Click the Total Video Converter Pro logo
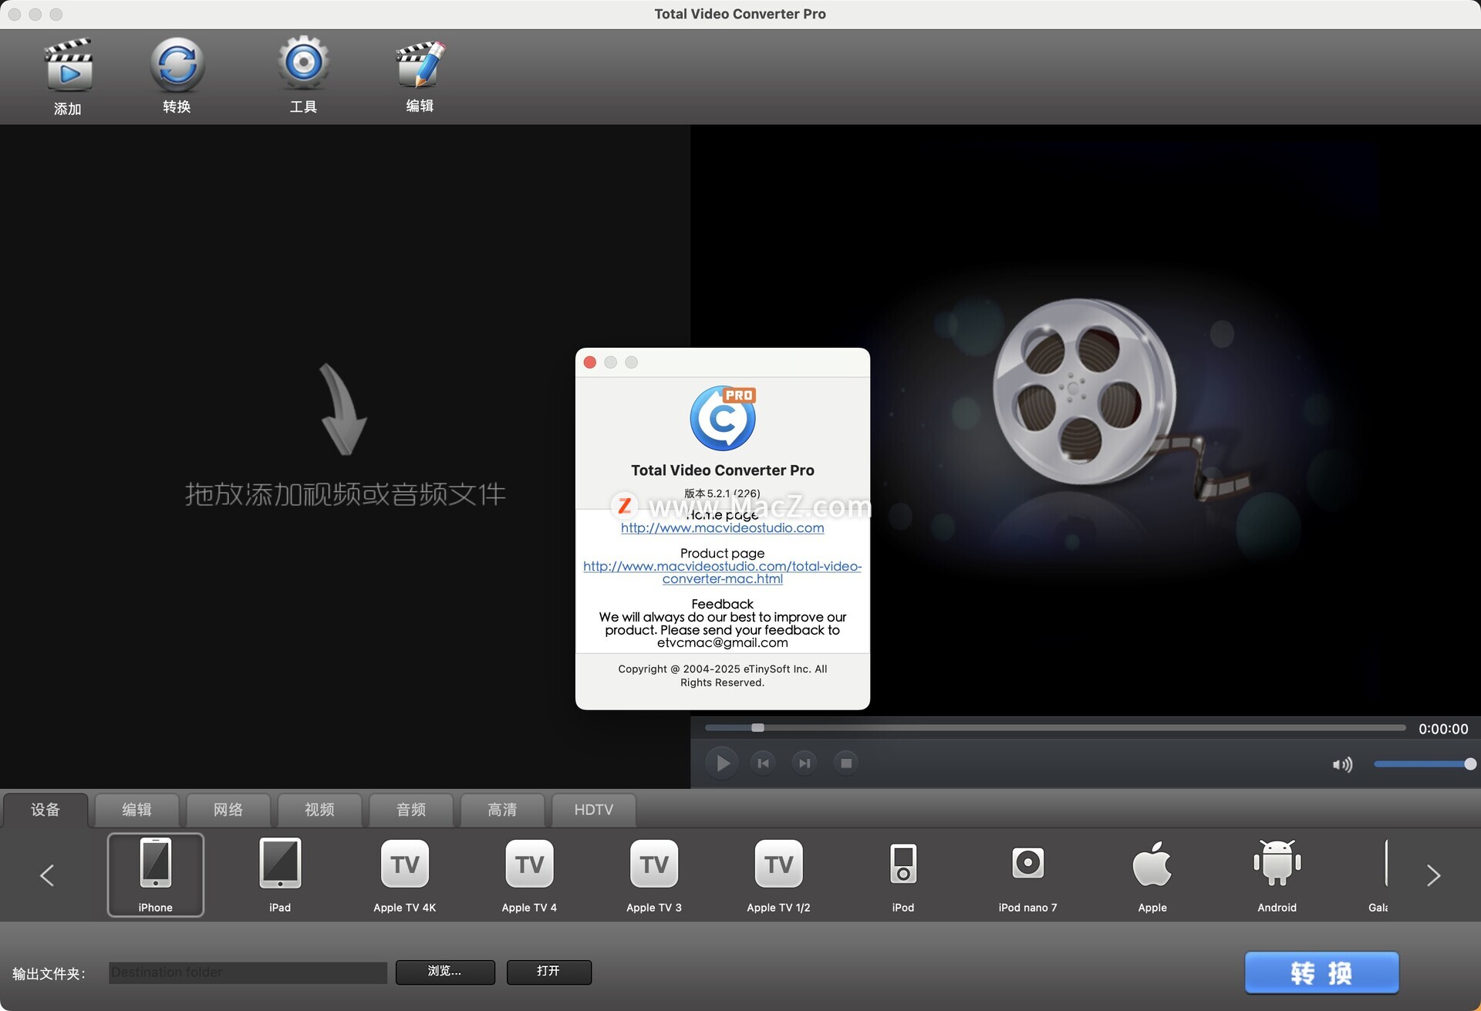The height and width of the screenshot is (1011, 1481). 723,418
